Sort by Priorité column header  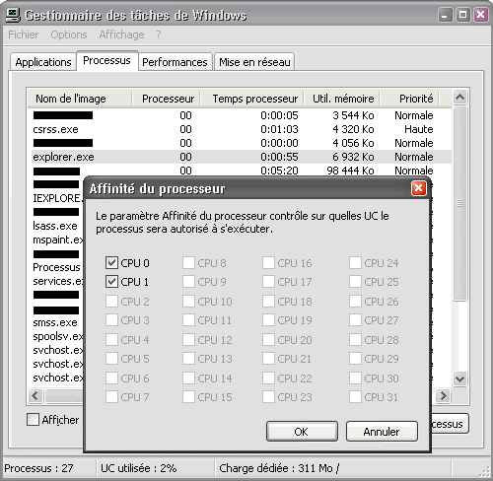[x=409, y=99]
